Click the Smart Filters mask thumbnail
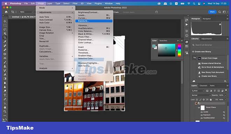The width and height of the screenshot is (231, 134). click(203, 108)
